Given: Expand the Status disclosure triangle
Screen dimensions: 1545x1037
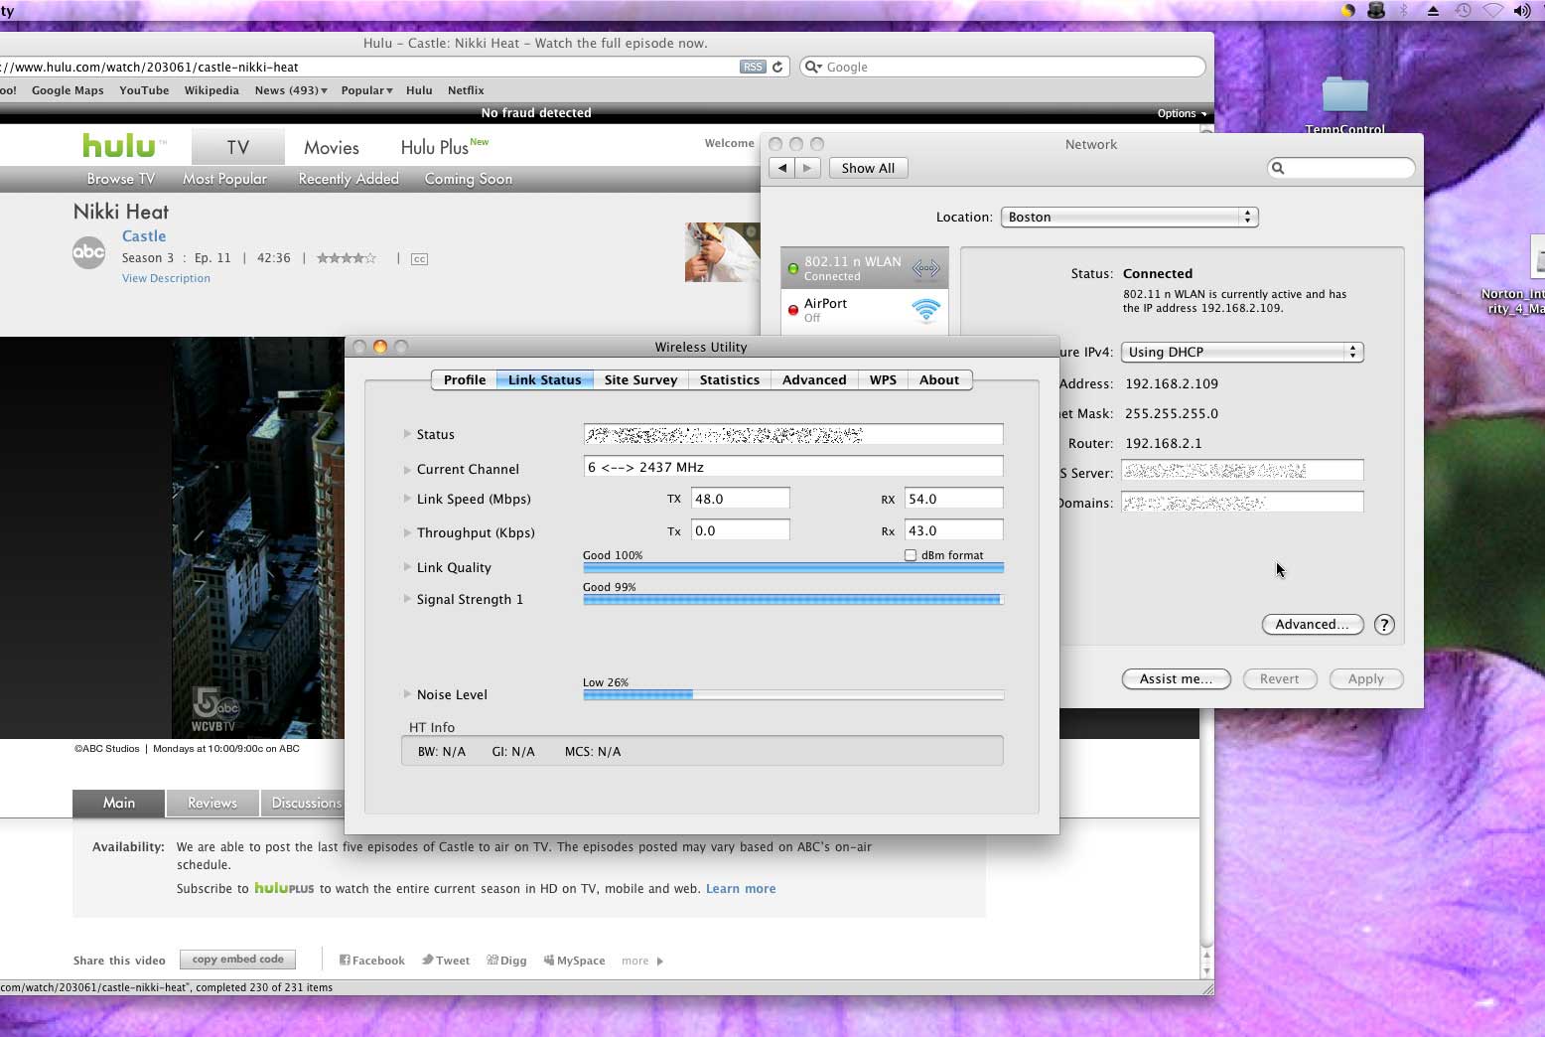Looking at the screenshot, I should (x=407, y=434).
